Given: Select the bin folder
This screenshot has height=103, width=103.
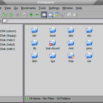Looking at the screenshot, I should 35,32.
